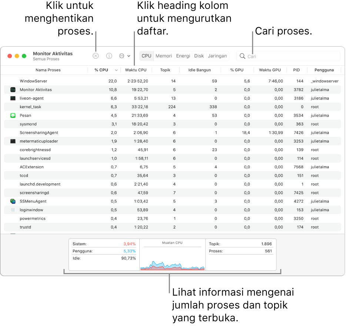Viewport: 346px width, 326px height.
Task: Click the Monitor Aktivitas window title
Action: pos(53,54)
